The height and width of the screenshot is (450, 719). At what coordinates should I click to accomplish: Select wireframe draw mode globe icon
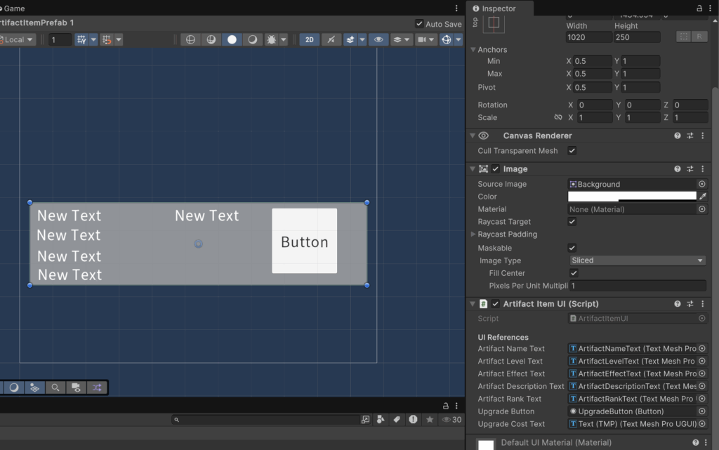tap(190, 39)
